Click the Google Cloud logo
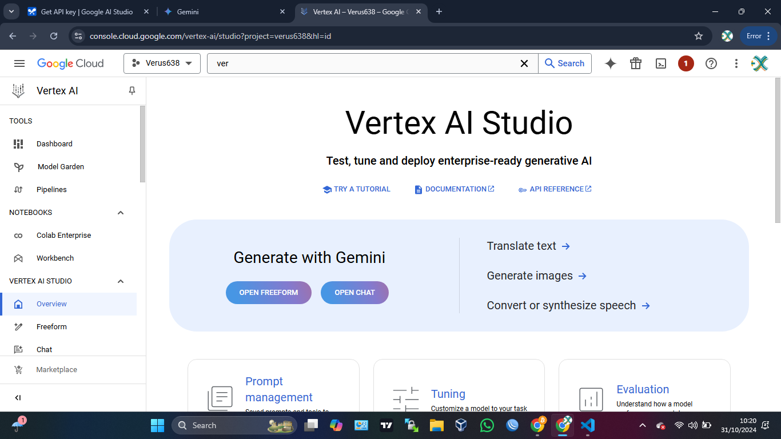The height and width of the screenshot is (439, 781). 70,63
